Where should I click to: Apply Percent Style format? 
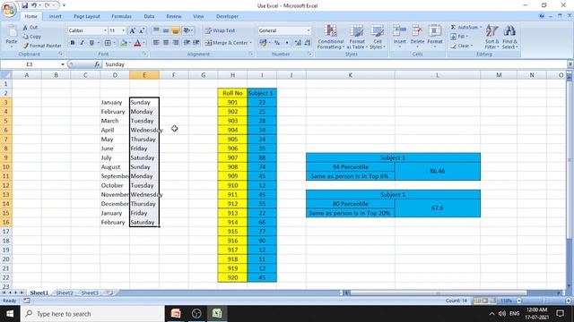[277, 43]
